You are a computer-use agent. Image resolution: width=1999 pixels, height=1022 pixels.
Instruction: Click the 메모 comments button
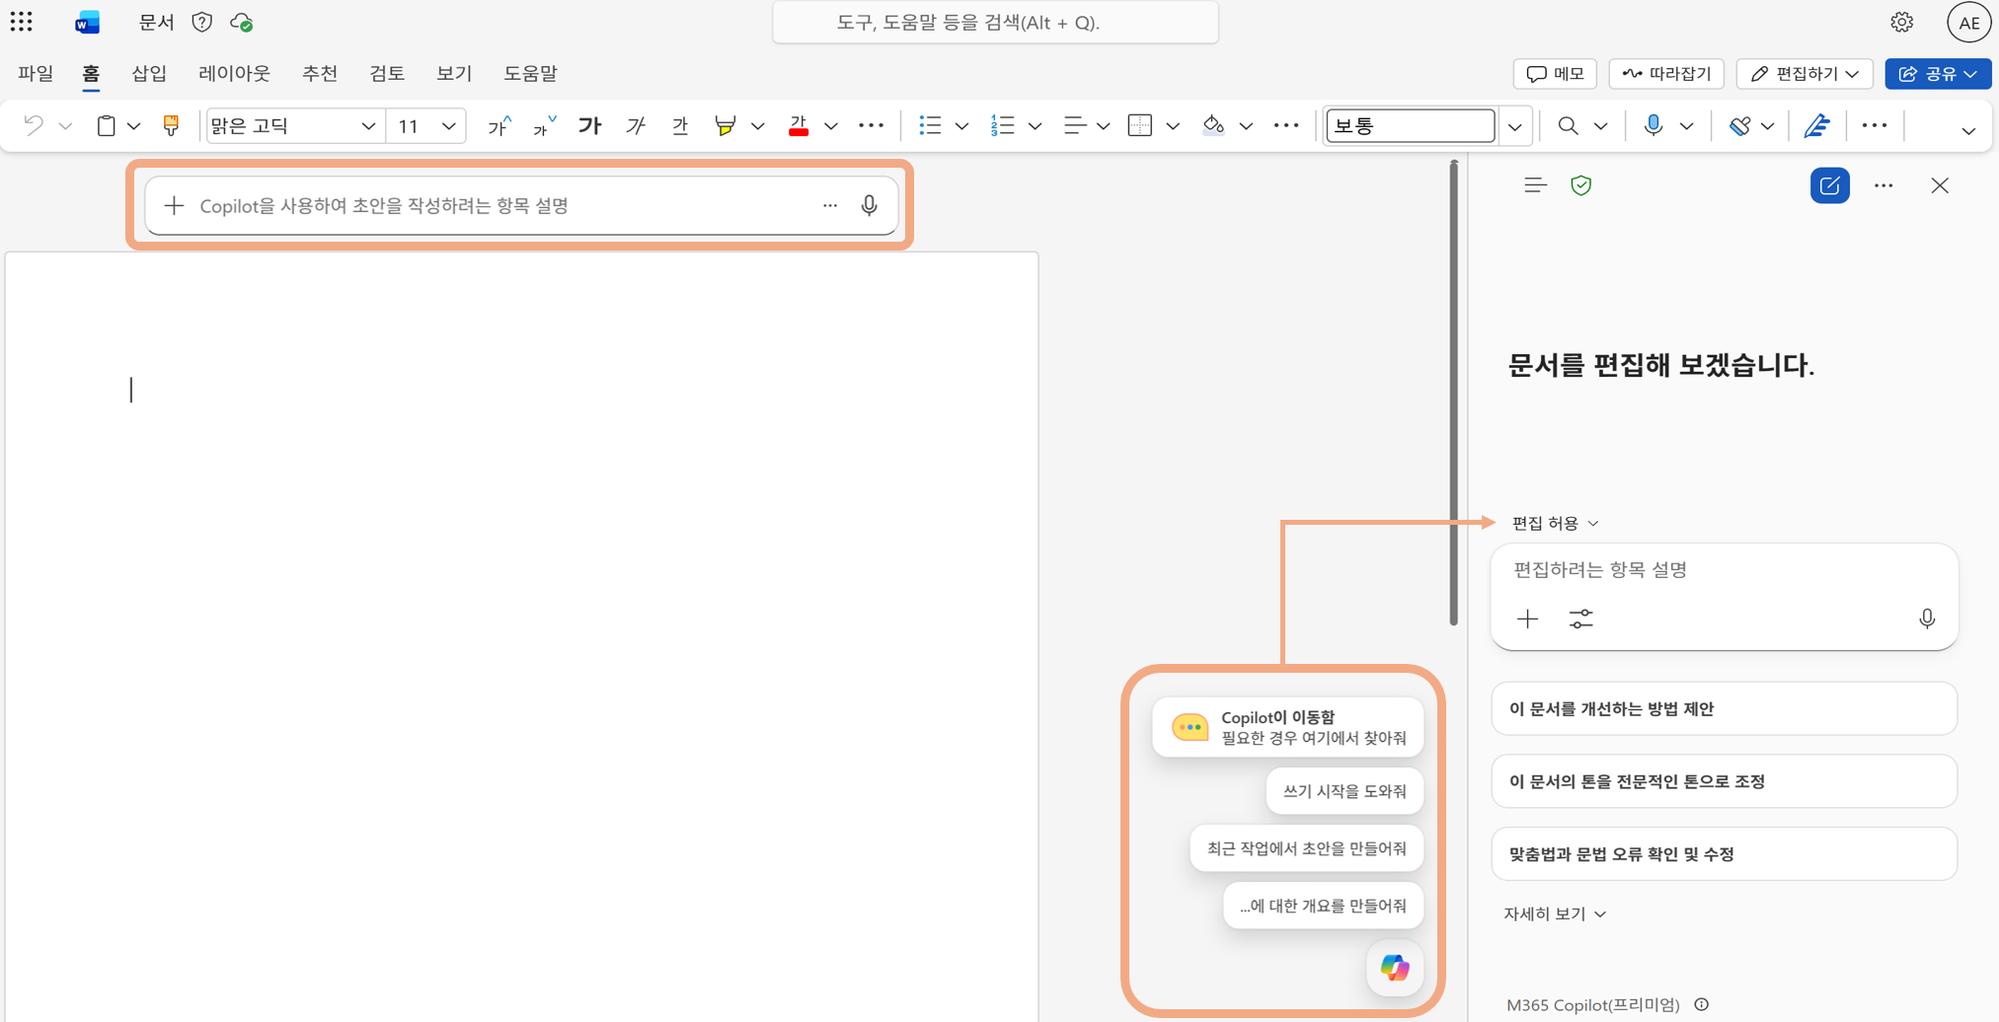pos(1555,74)
